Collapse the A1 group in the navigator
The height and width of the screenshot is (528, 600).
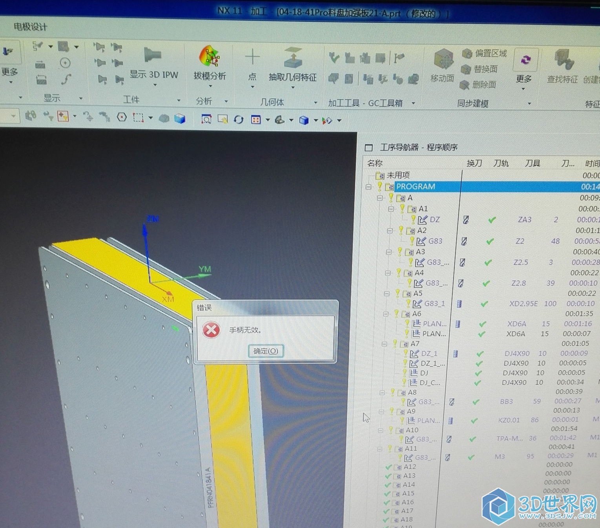(x=391, y=209)
